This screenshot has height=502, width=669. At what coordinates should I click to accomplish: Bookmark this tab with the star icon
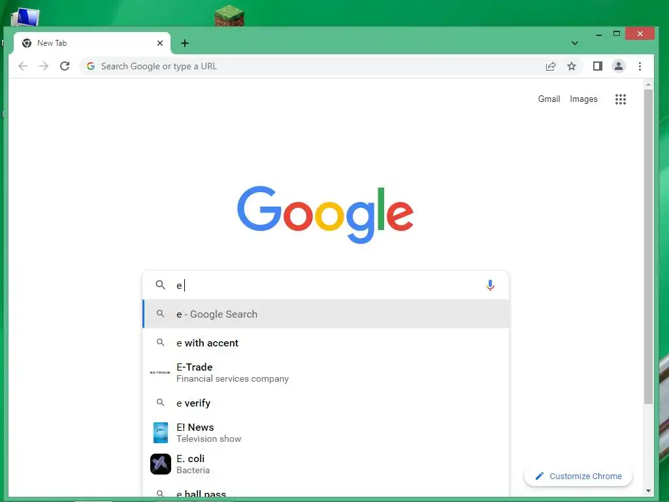coord(572,66)
